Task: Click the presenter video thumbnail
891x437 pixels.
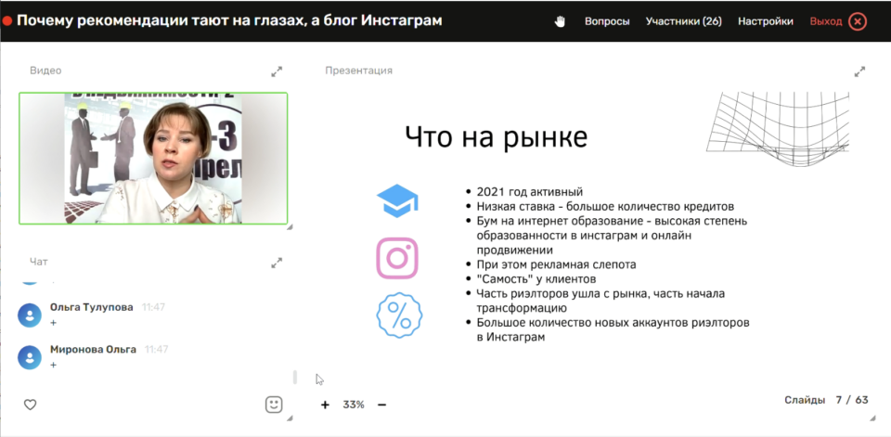Action: (153, 158)
